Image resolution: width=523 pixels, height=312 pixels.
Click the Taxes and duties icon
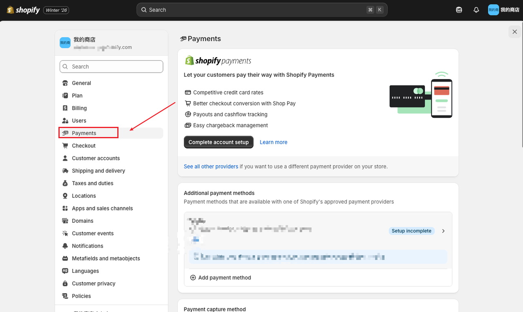pyautogui.click(x=65, y=183)
